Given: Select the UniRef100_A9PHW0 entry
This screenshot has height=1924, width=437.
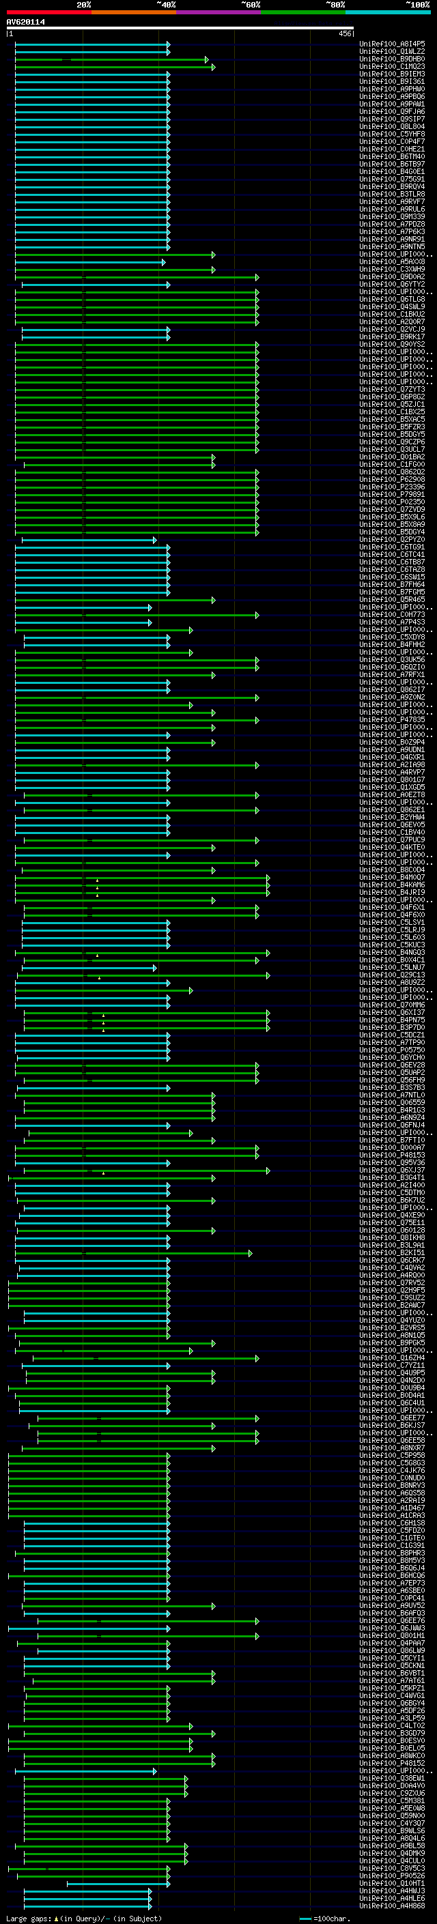Looking at the screenshot, I should pos(392,89).
